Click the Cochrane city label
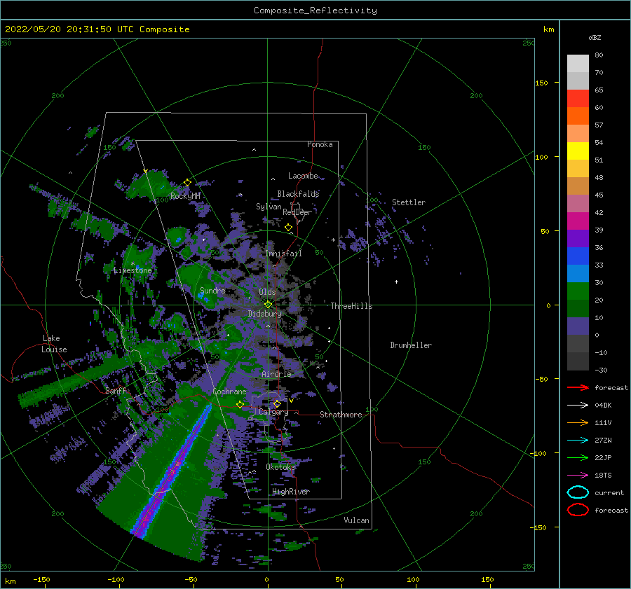 [x=229, y=391]
